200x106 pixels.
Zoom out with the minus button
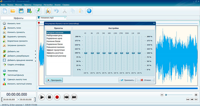point(162,95)
